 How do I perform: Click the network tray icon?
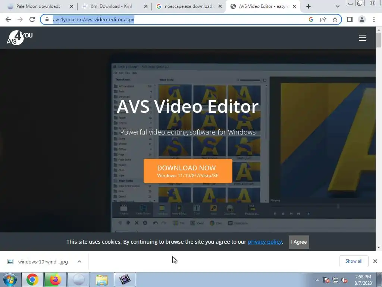point(335,280)
